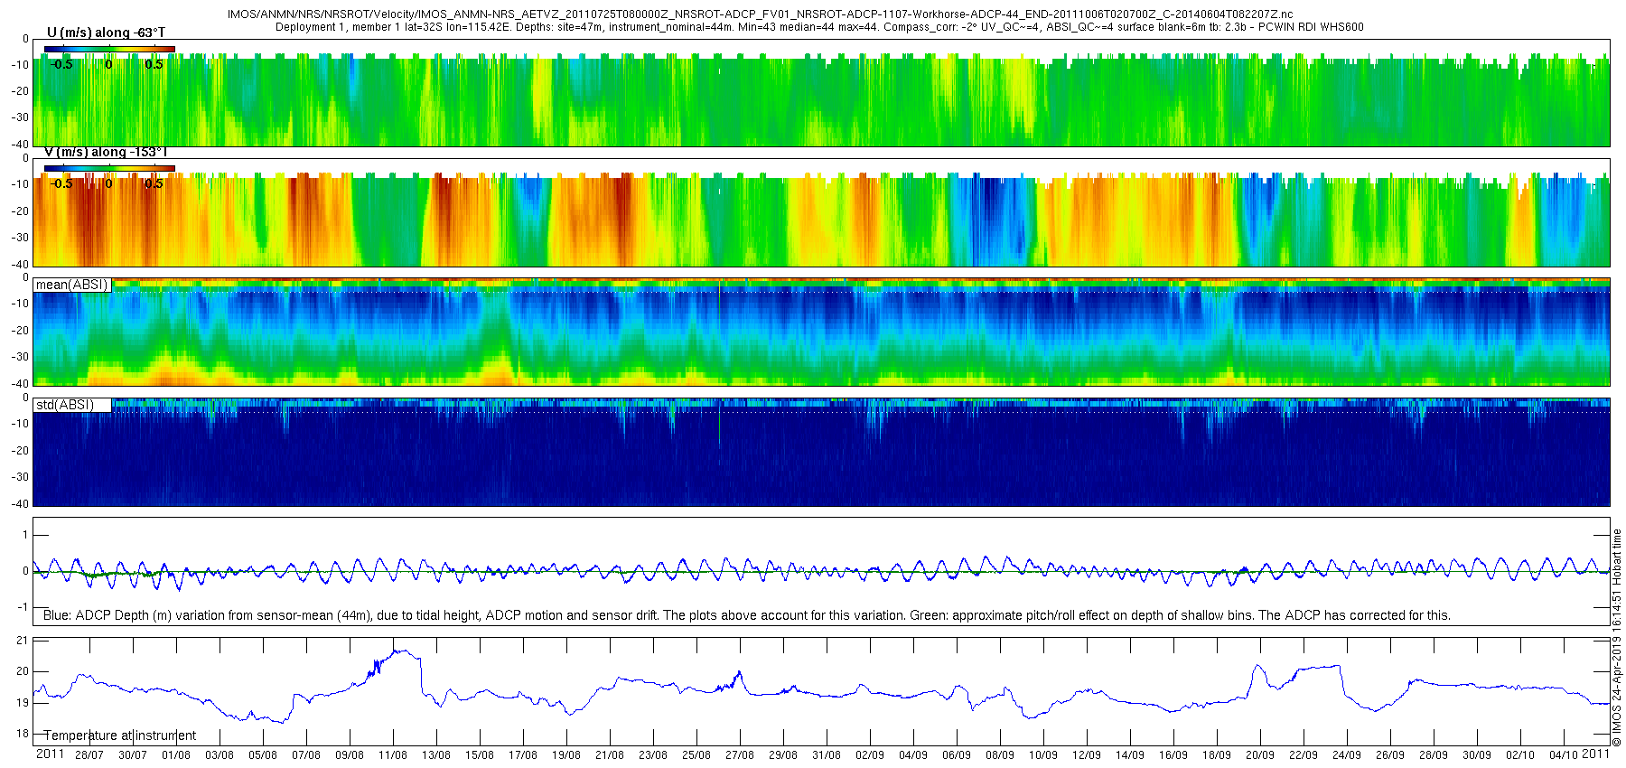Click the "04/10" date tick label
1626x768 pixels.
point(1563,755)
